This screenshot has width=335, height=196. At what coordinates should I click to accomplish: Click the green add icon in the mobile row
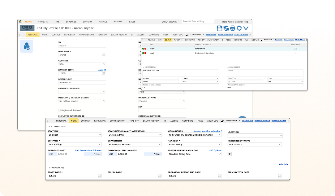tap(143, 49)
